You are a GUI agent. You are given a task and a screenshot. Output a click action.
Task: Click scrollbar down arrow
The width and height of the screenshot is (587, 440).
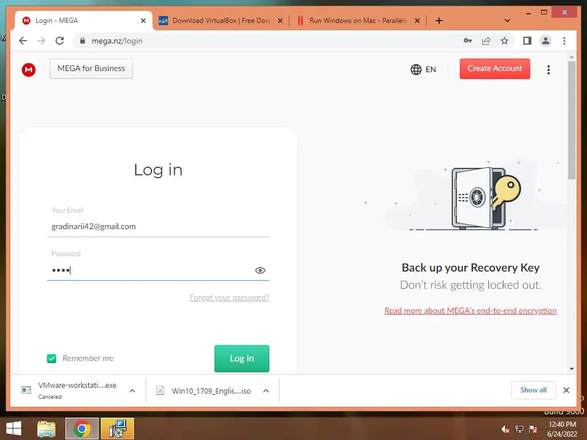click(x=572, y=369)
